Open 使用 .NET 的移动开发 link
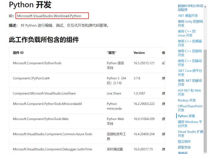 pos(190,82)
